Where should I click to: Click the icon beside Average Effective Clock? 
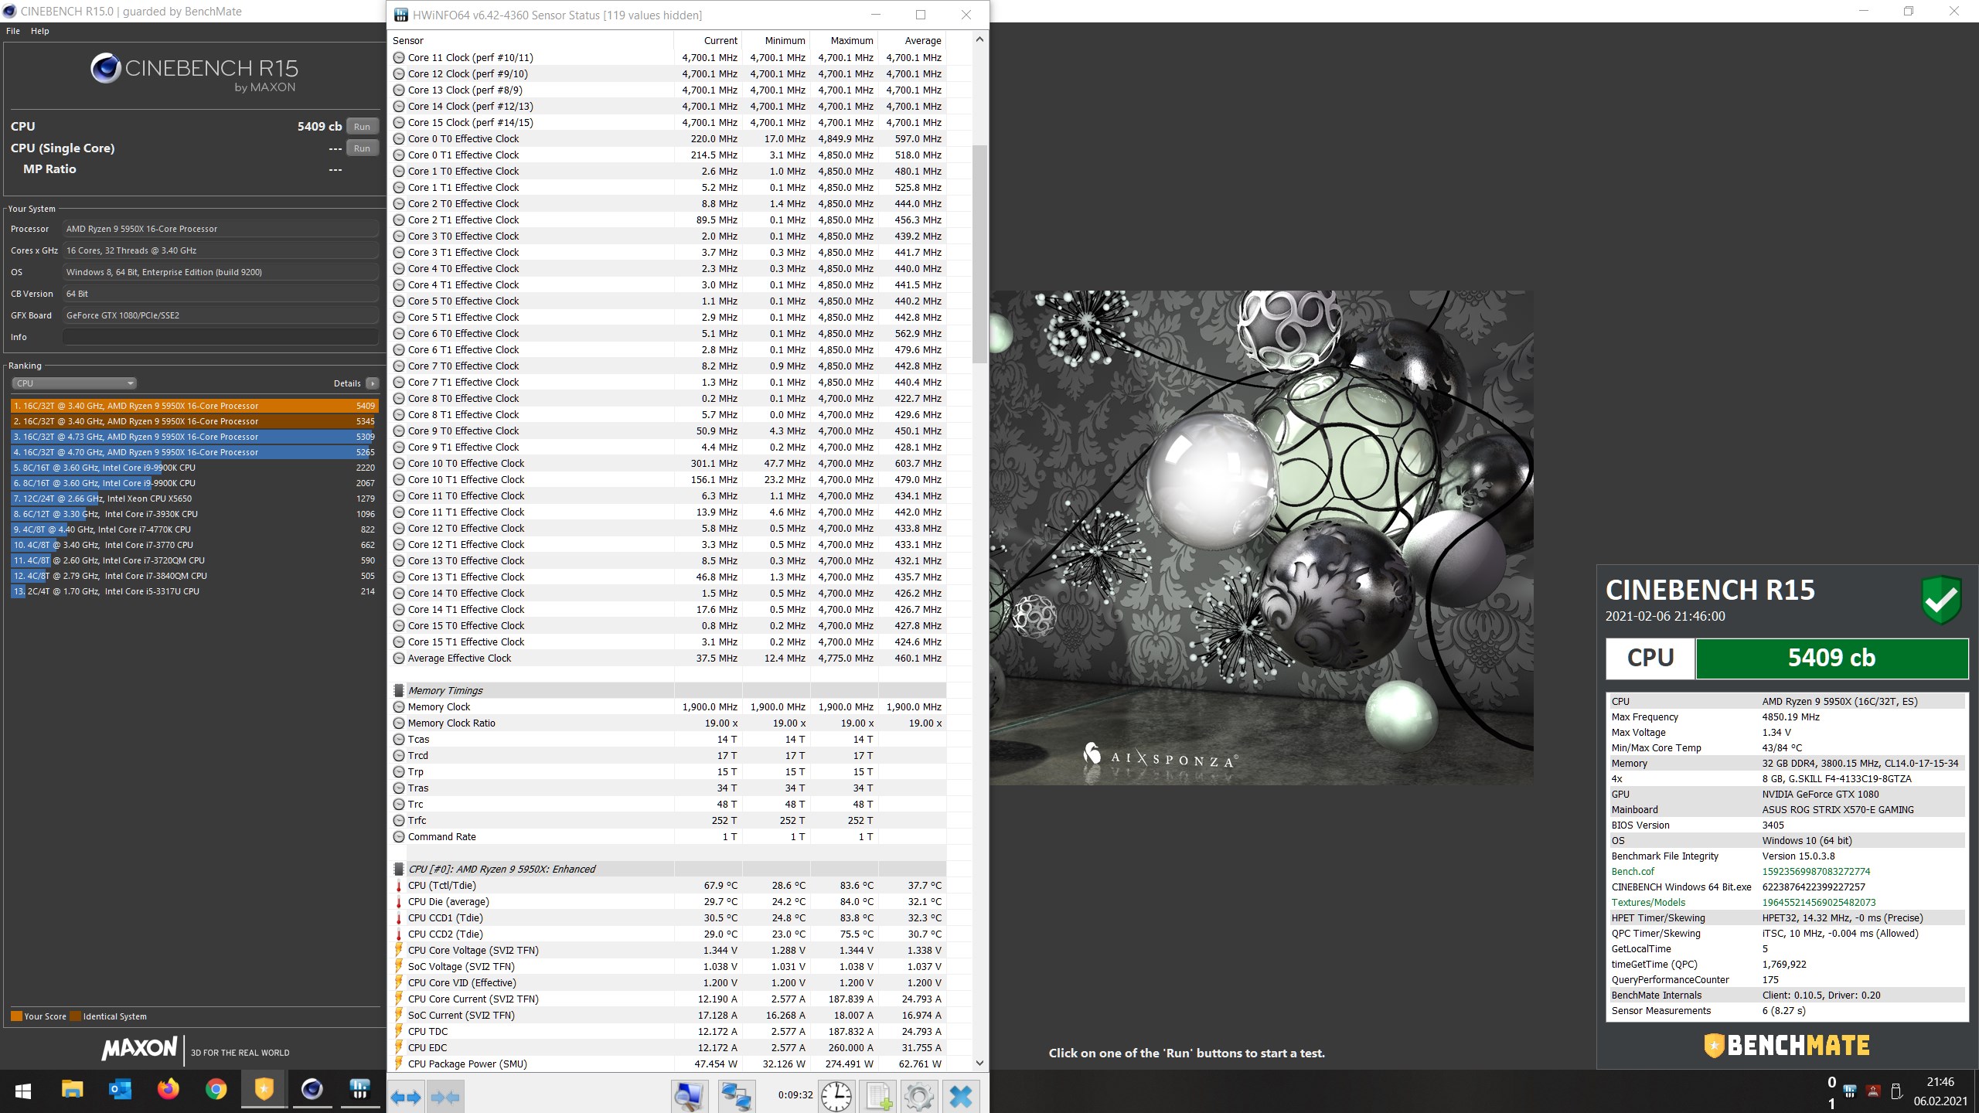coord(399,659)
